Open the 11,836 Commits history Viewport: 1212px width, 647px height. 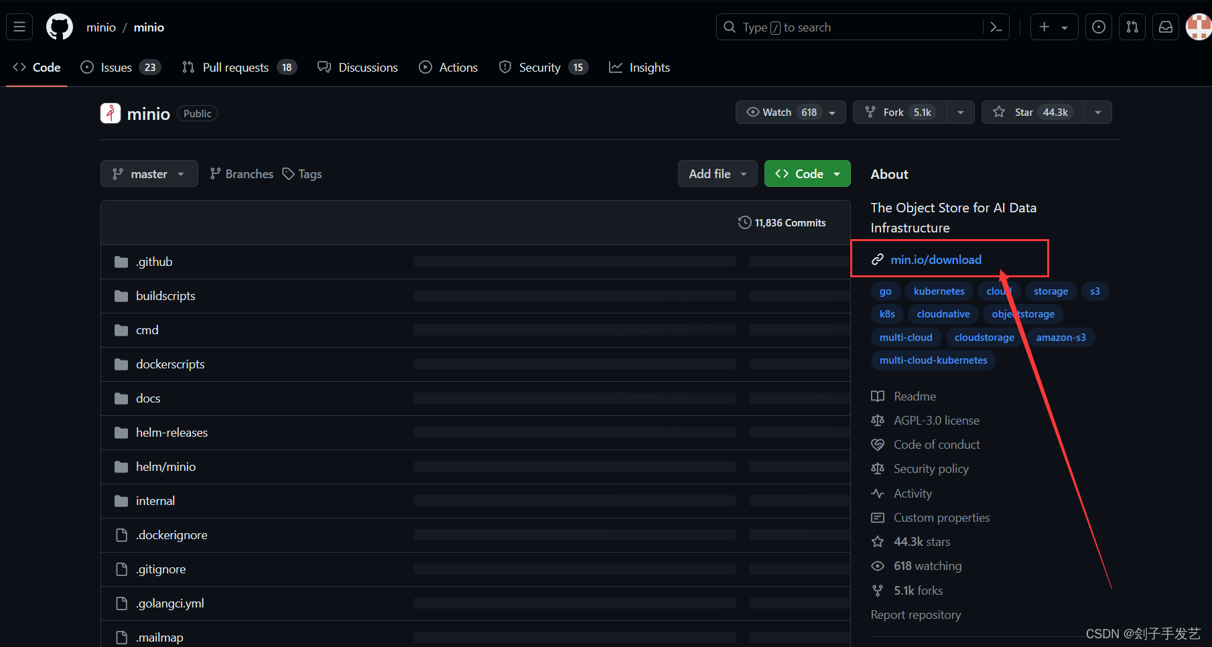(x=782, y=222)
